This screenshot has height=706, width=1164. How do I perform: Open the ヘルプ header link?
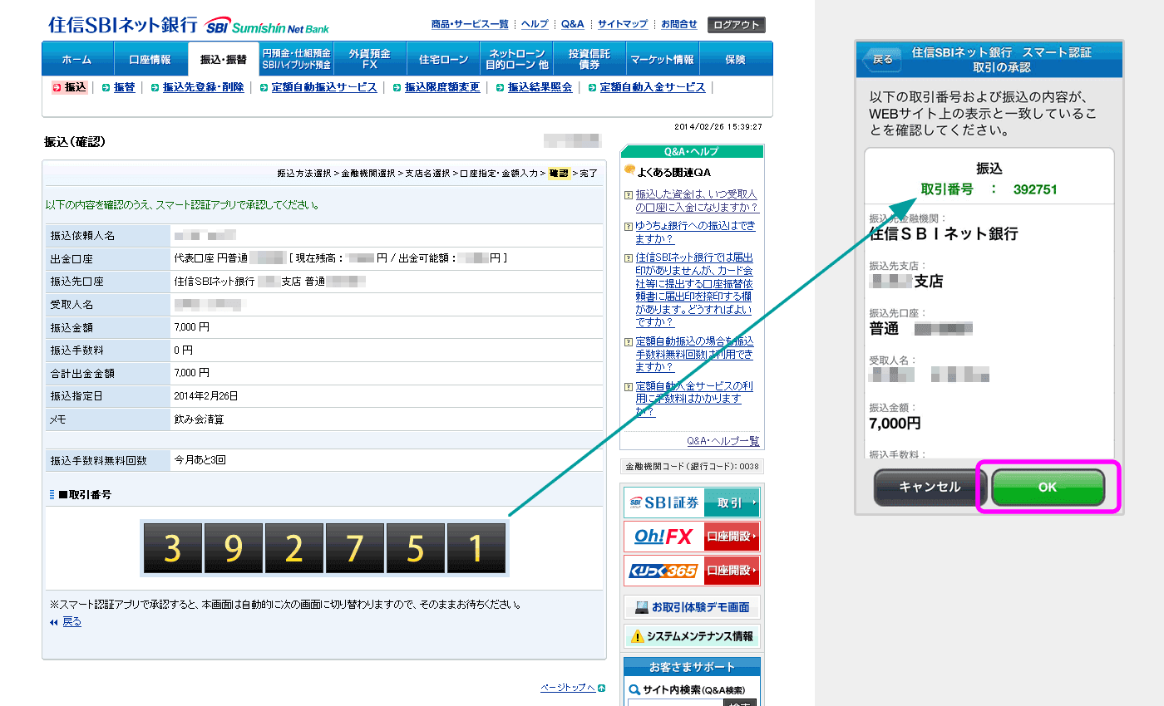pos(535,24)
